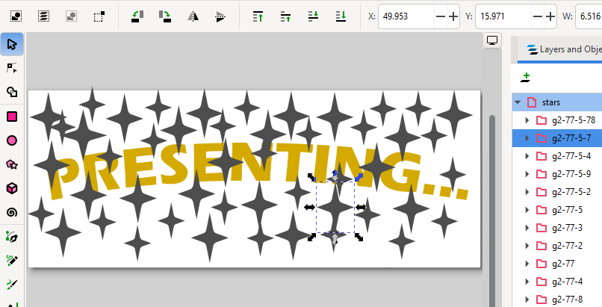This screenshot has height=307, width=602.
Task: Select the g2-77-5-4 label
Action: pos(571,156)
